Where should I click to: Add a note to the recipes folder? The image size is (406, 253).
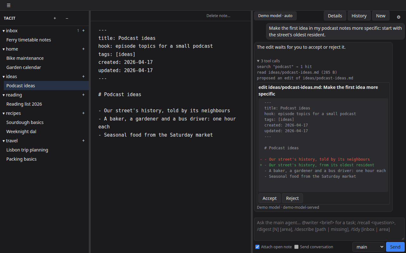83,113
